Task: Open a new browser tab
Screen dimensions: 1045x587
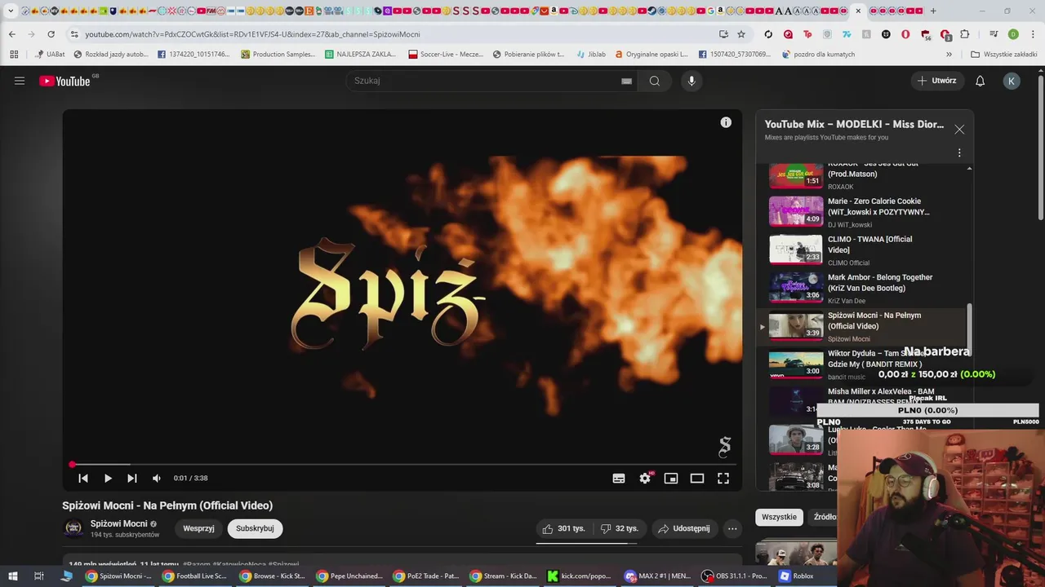Action: [933, 11]
